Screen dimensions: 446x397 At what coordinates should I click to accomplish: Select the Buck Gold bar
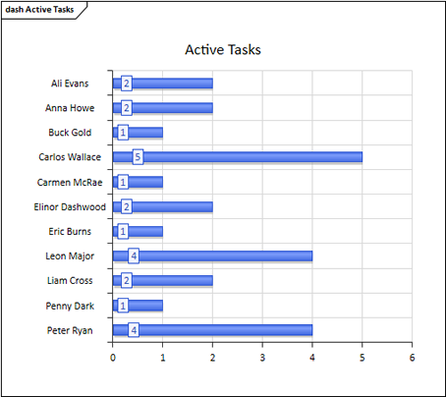pos(138,133)
